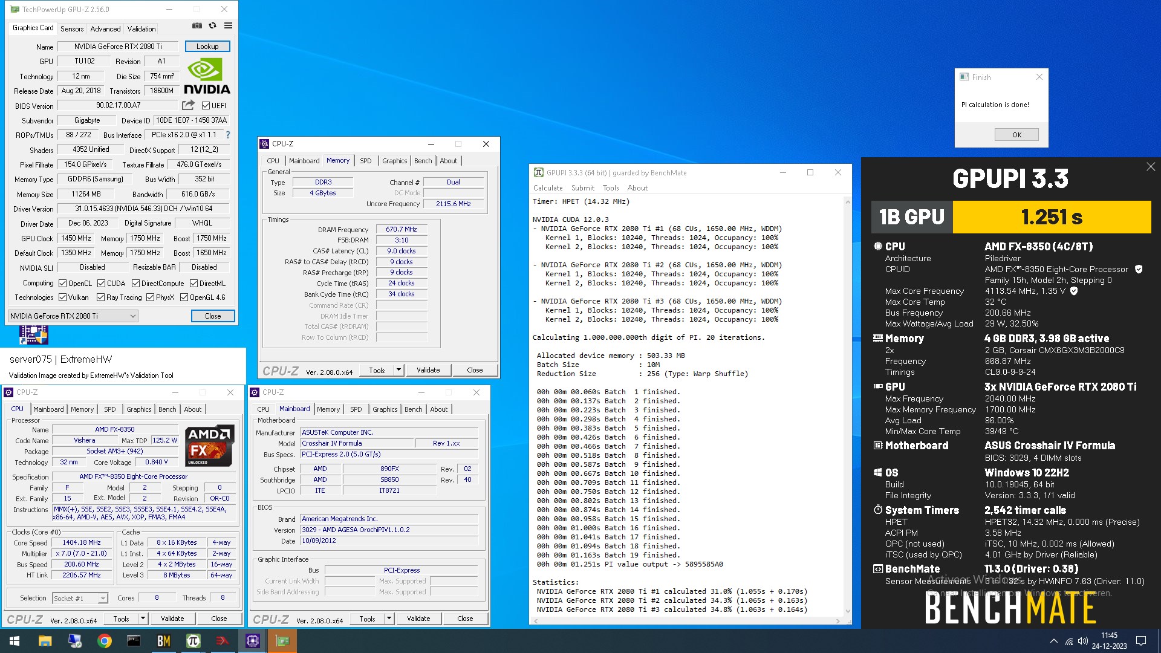Open SPD tab in CPU-Z Memory window
The width and height of the screenshot is (1161, 653).
coord(365,160)
